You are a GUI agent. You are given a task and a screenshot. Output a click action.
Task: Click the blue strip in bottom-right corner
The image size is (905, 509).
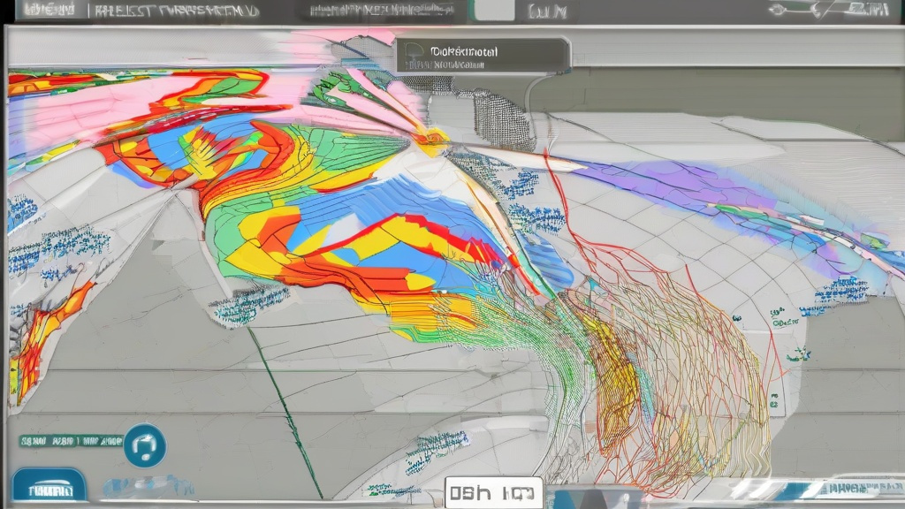pyautogui.click(x=848, y=490)
